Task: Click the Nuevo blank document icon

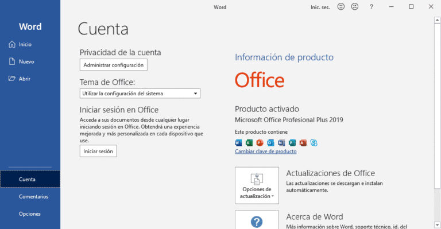Action: [12, 61]
